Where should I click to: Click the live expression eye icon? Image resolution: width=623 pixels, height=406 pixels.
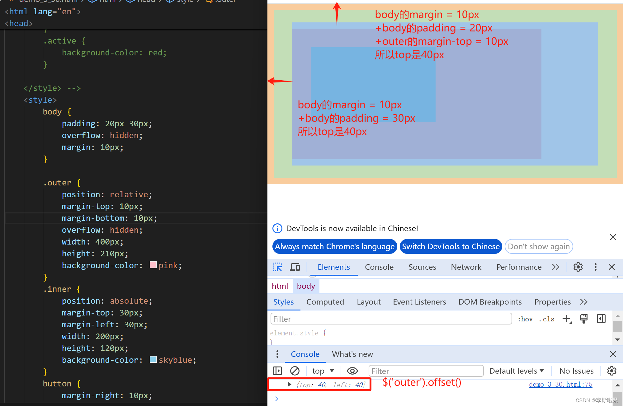pos(352,371)
